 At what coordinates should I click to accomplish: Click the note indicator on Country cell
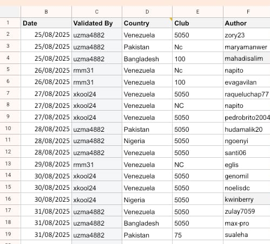click(171, 19)
